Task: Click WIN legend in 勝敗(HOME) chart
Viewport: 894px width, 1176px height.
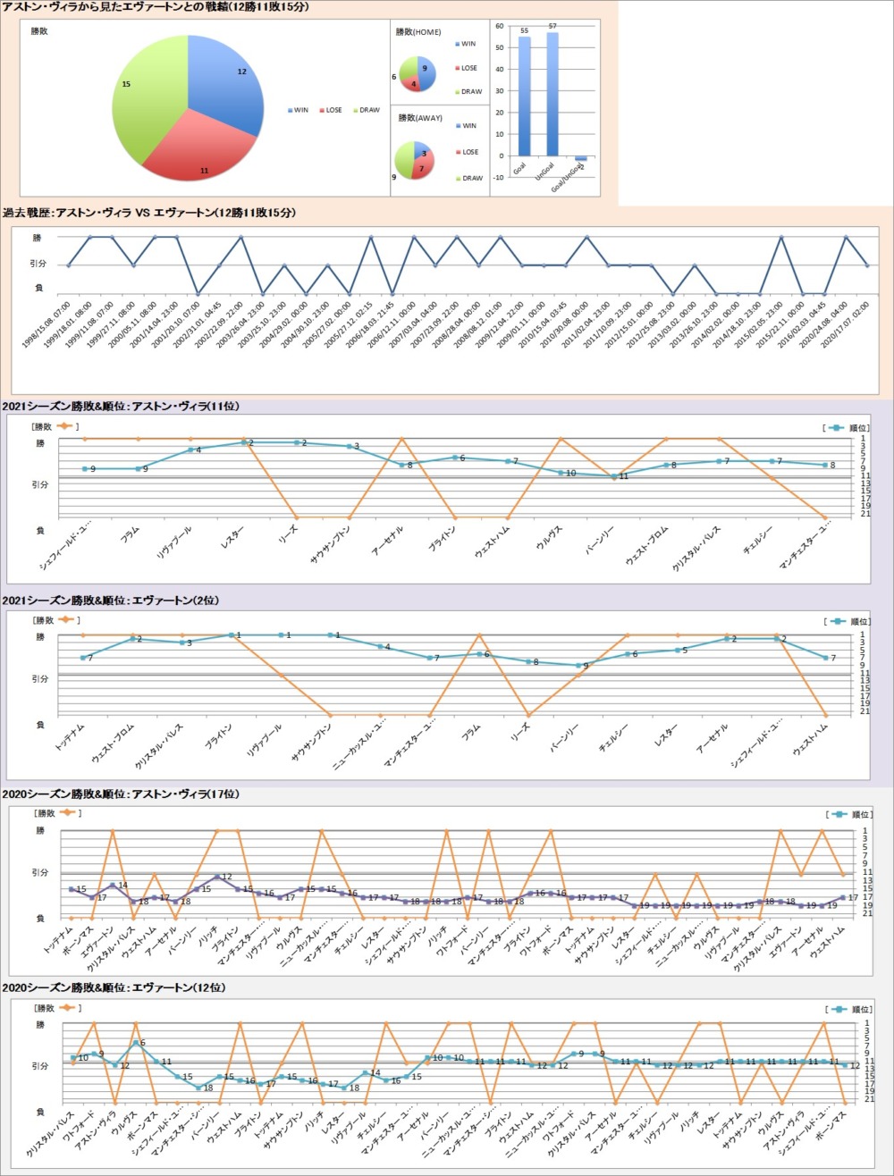Action: coord(465,44)
